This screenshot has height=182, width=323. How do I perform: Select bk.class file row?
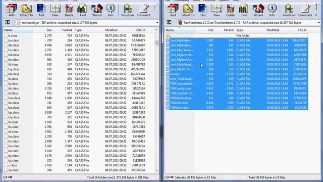click(x=75, y=88)
